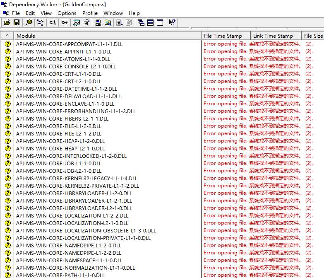Select API-MS-WIN-CORE-NAMEDPIPE-L1-2-2.DLL row
The height and width of the screenshot is (278, 324).
[162, 253]
